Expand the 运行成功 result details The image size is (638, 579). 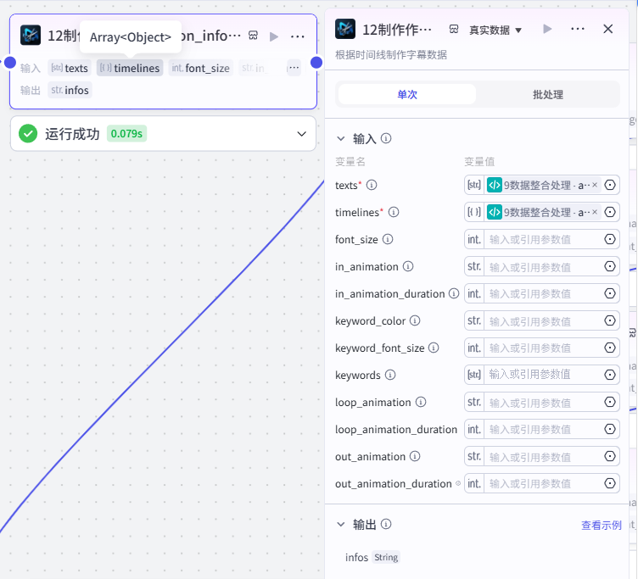[301, 134]
